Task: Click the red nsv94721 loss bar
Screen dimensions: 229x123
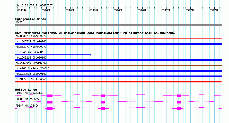Action: click(118, 82)
